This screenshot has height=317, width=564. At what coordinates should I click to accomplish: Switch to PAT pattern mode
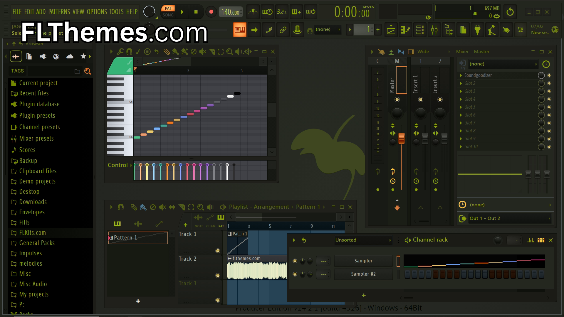coord(168,9)
